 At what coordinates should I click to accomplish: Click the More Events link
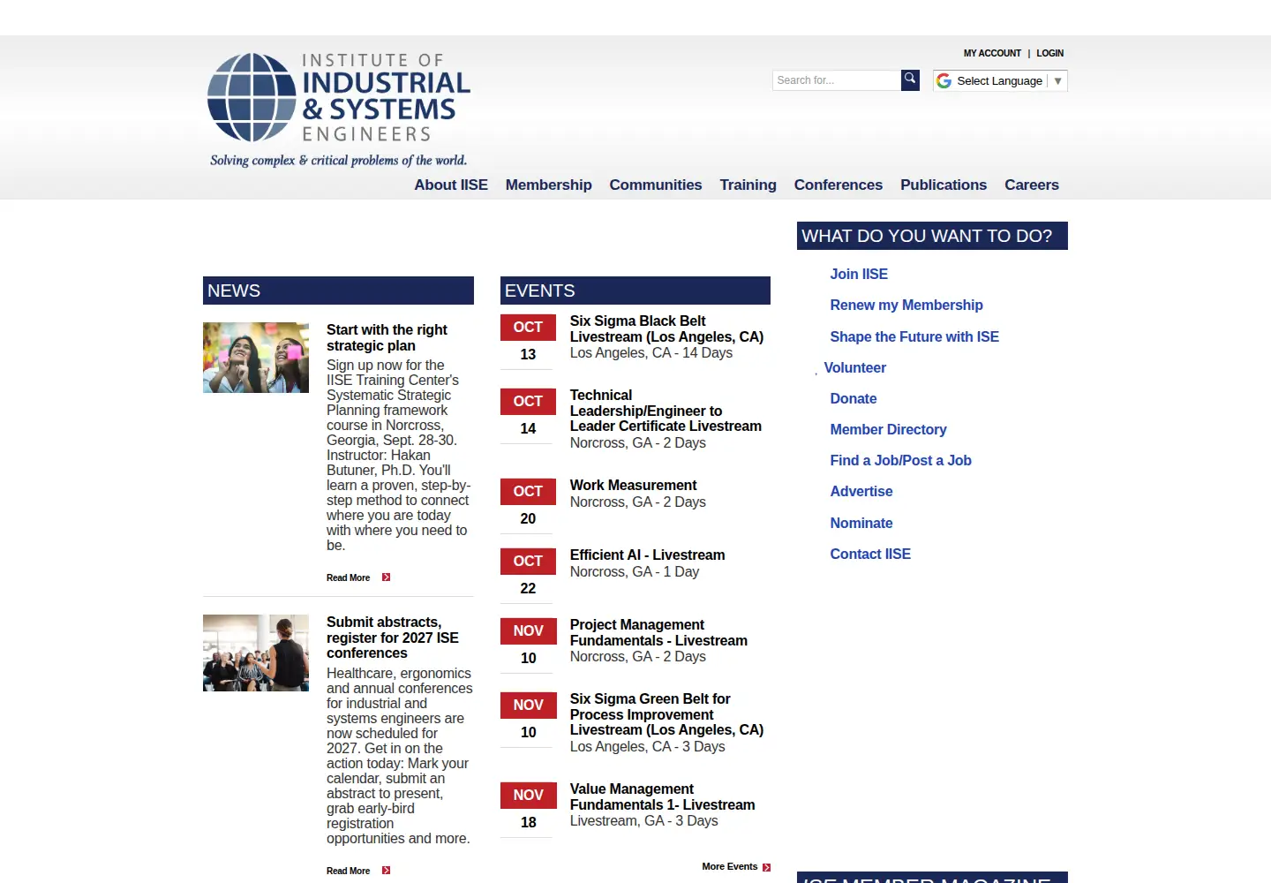coord(729,866)
